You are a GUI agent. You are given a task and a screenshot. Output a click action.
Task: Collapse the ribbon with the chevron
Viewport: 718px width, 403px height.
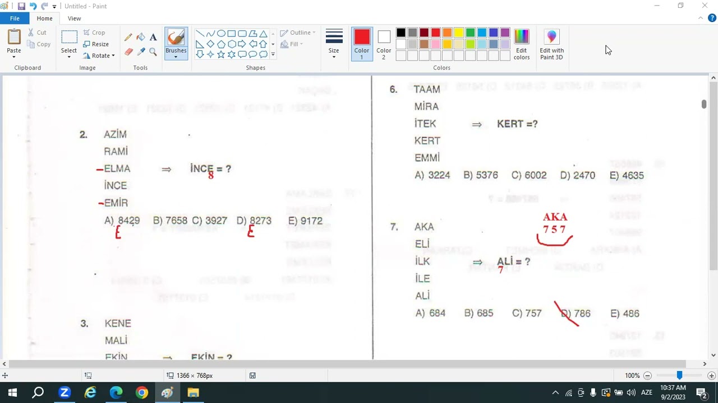(701, 18)
